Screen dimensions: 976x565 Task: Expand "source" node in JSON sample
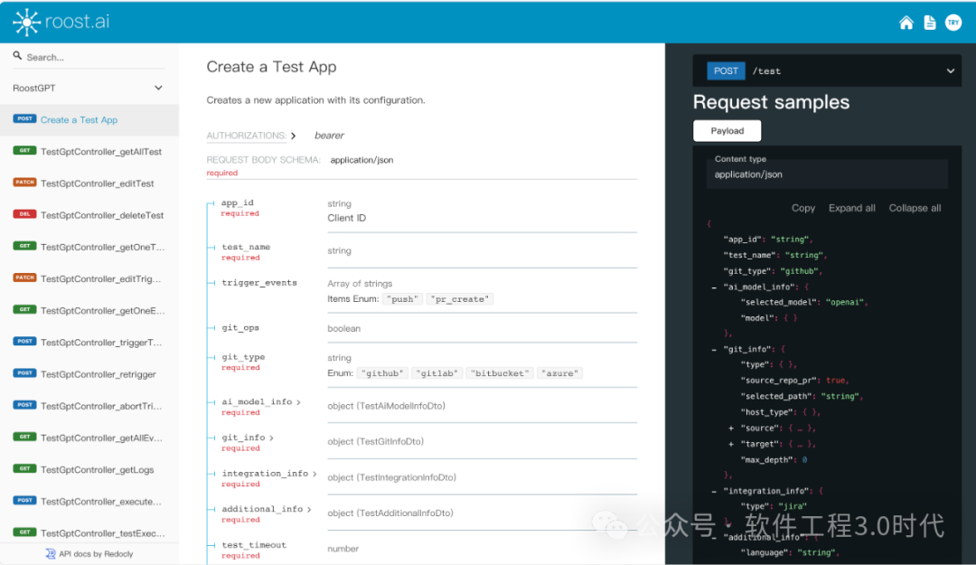(x=731, y=428)
